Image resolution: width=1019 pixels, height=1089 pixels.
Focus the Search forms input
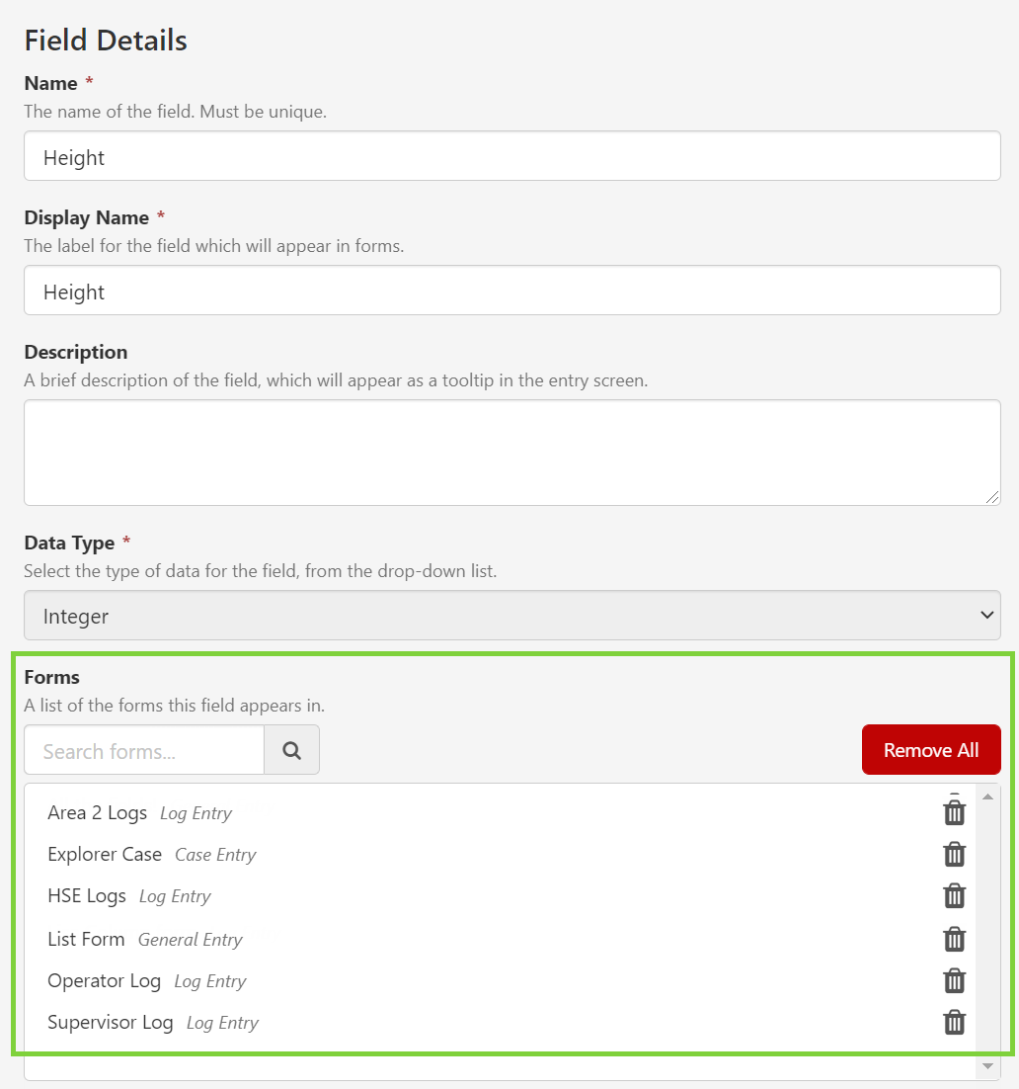144,751
